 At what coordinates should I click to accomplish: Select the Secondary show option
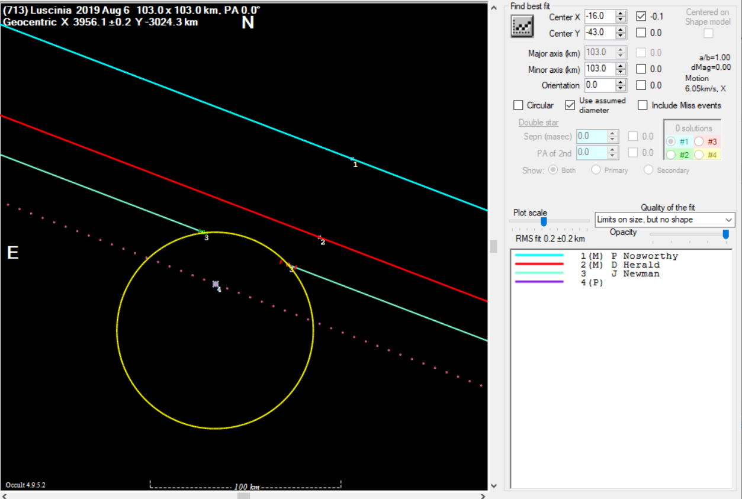pos(648,170)
